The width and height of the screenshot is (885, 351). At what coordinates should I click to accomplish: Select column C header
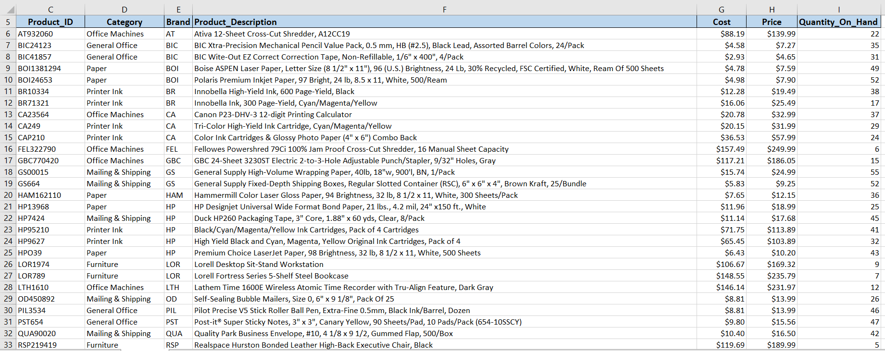pos(50,10)
